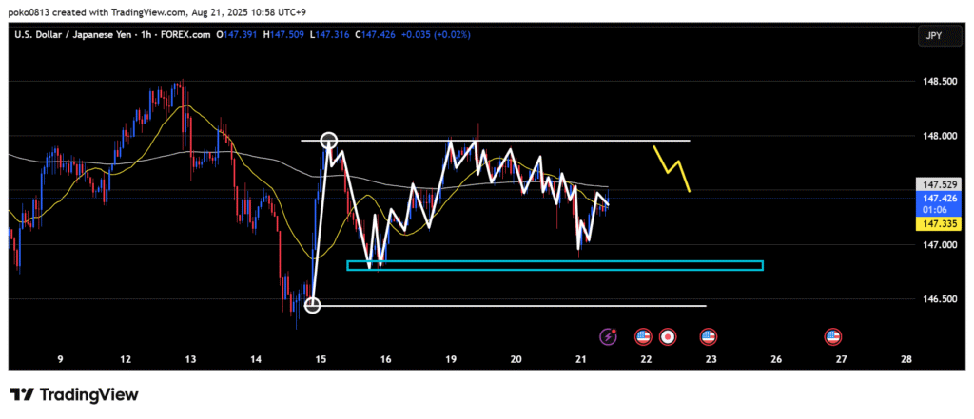Open the JPY currency selector

(935, 35)
